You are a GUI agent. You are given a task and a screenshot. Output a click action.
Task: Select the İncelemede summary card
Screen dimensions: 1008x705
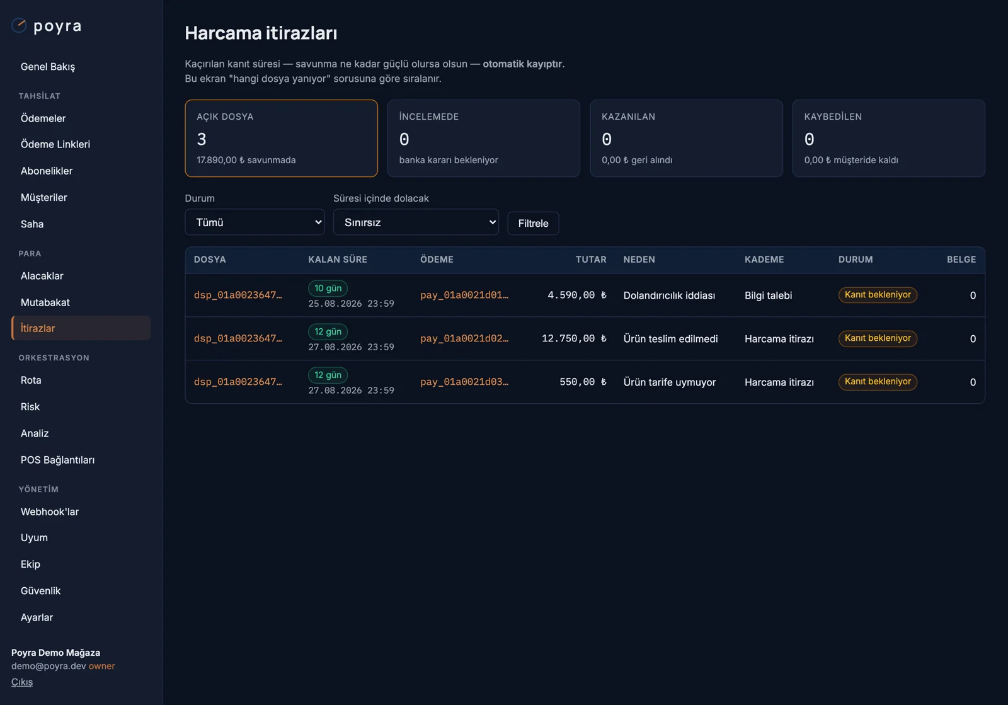pyautogui.click(x=484, y=138)
